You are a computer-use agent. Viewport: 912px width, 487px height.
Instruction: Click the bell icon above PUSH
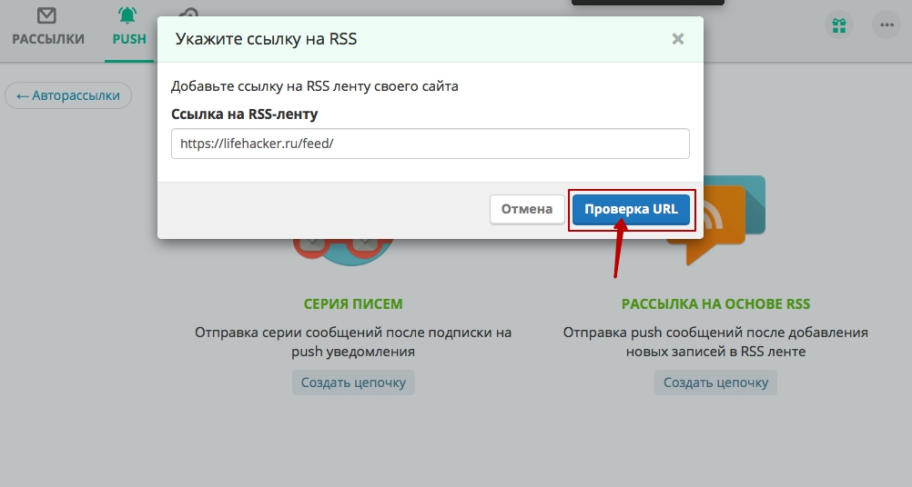(x=127, y=15)
